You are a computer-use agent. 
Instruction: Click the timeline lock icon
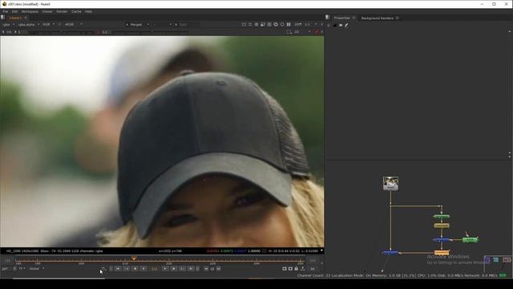point(296,269)
